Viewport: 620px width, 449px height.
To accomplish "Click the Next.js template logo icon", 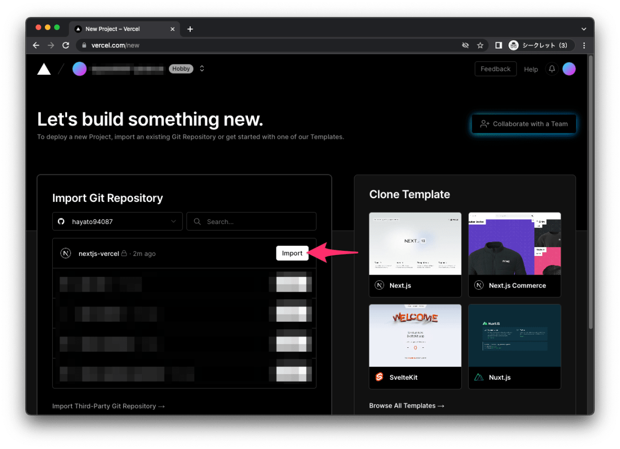I will (x=379, y=285).
